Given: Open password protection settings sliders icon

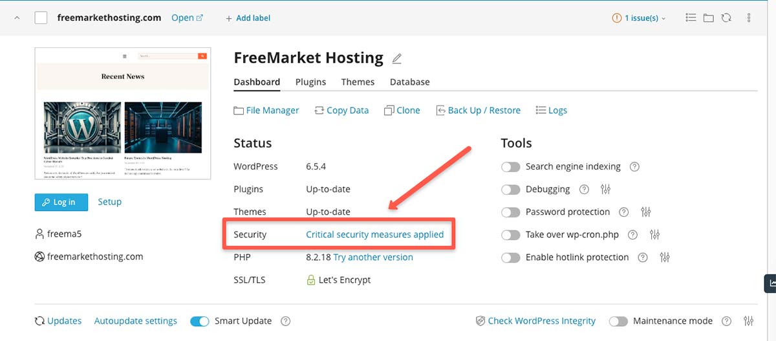Looking at the screenshot, I should pyautogui.click(x=645, y=212).
